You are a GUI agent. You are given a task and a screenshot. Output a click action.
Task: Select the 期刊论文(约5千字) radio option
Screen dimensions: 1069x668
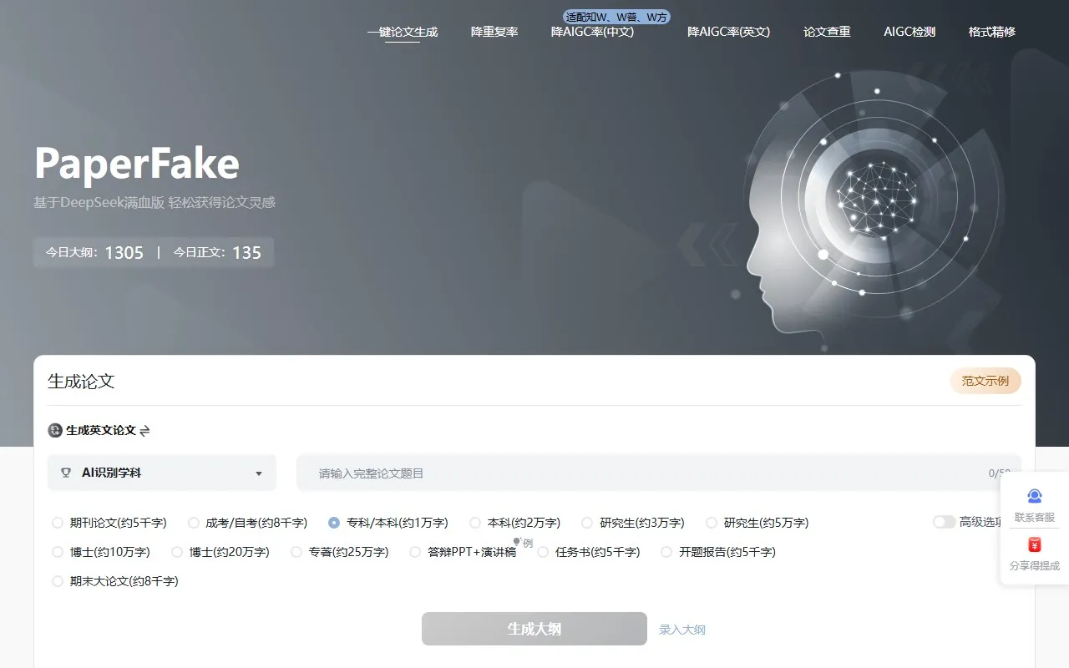pos(58,523)
